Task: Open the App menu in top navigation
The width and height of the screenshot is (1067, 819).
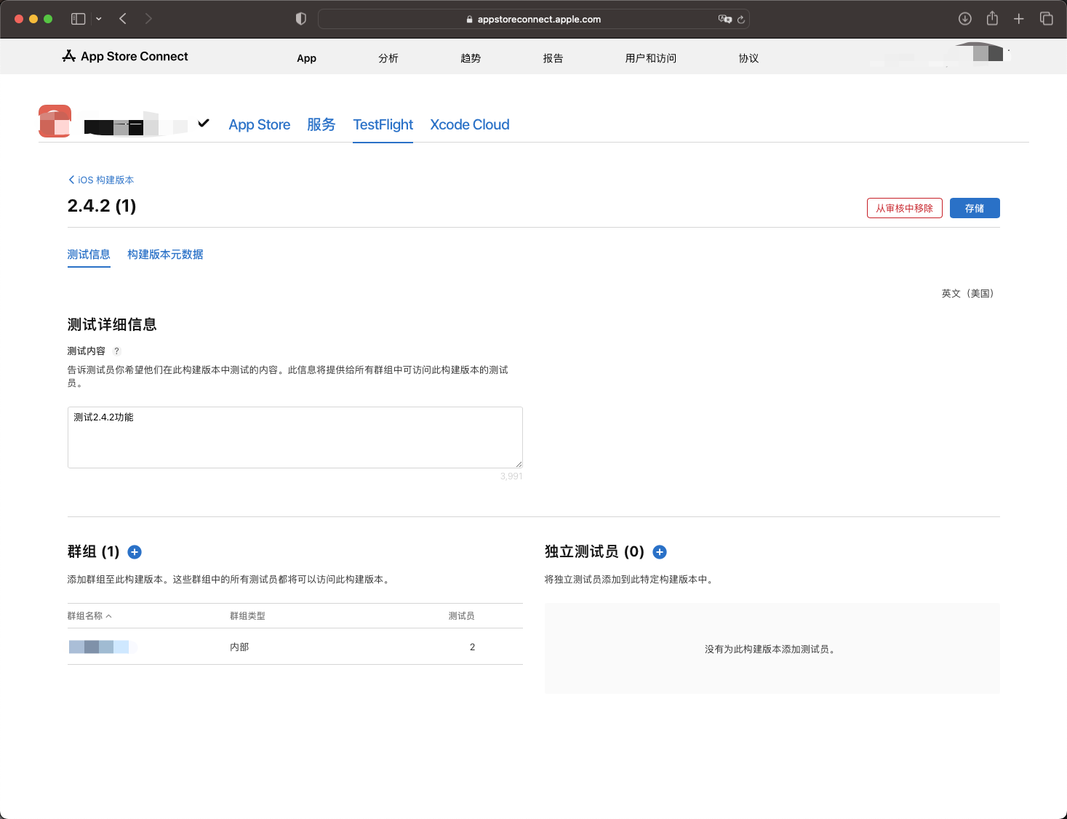Action: pos(306,58)
